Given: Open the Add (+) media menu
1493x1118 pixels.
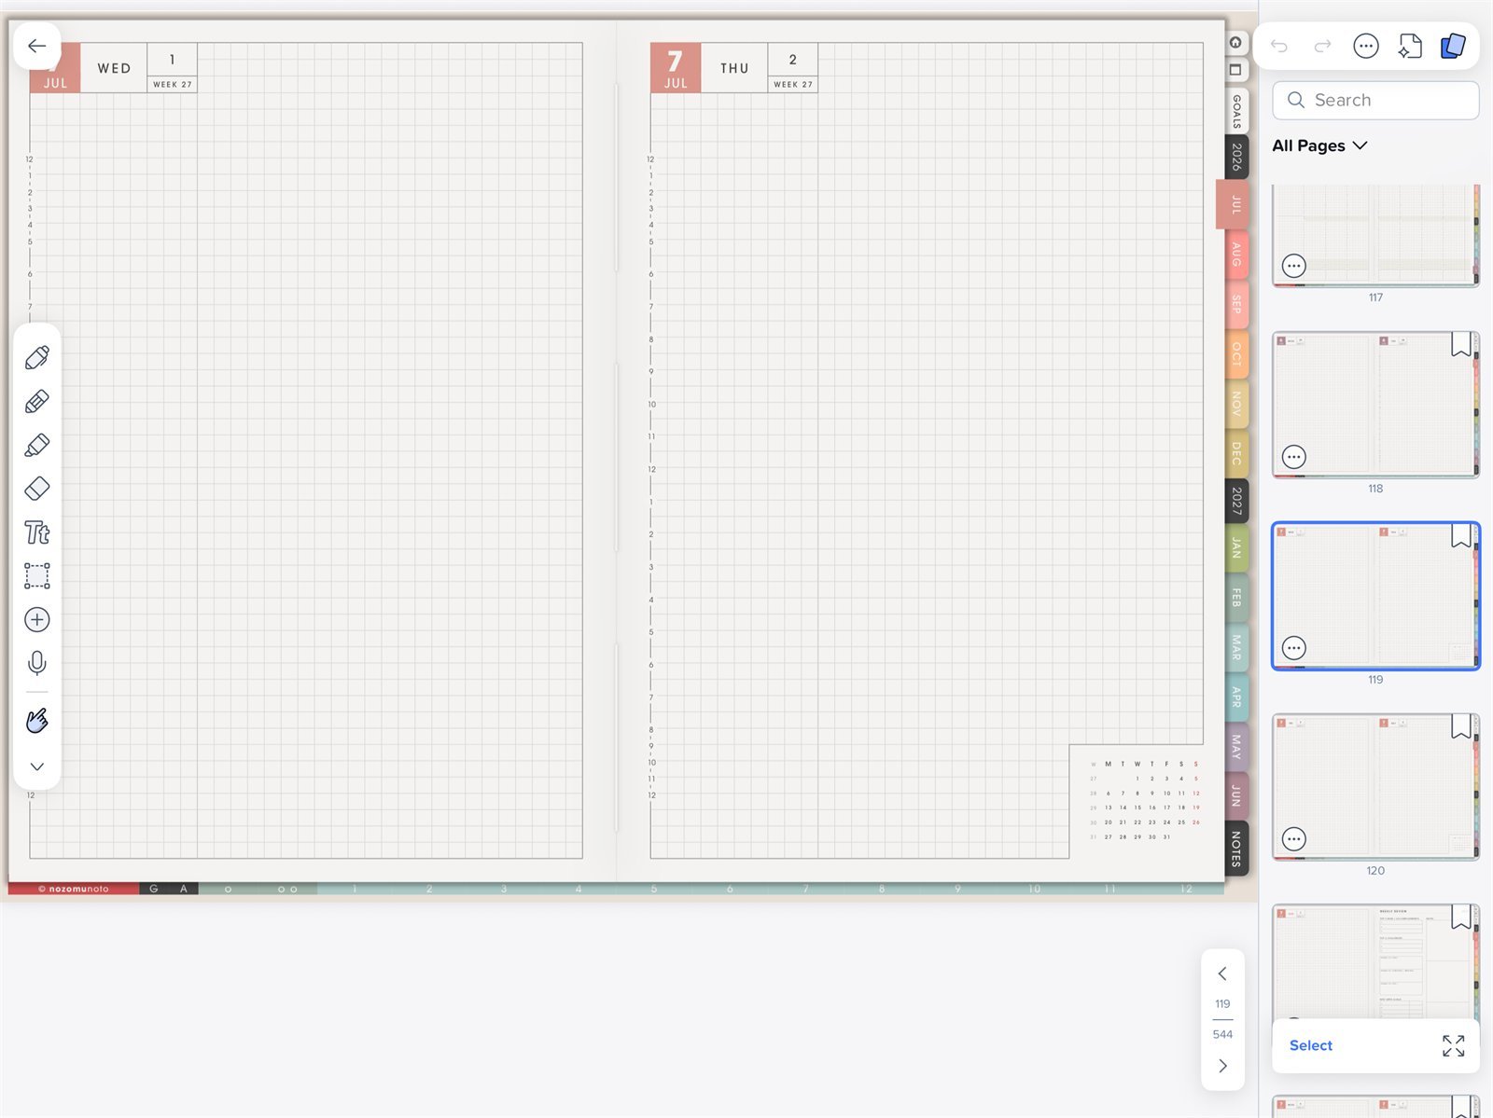Looking at the screenshot, I should (x=37, y=620).
